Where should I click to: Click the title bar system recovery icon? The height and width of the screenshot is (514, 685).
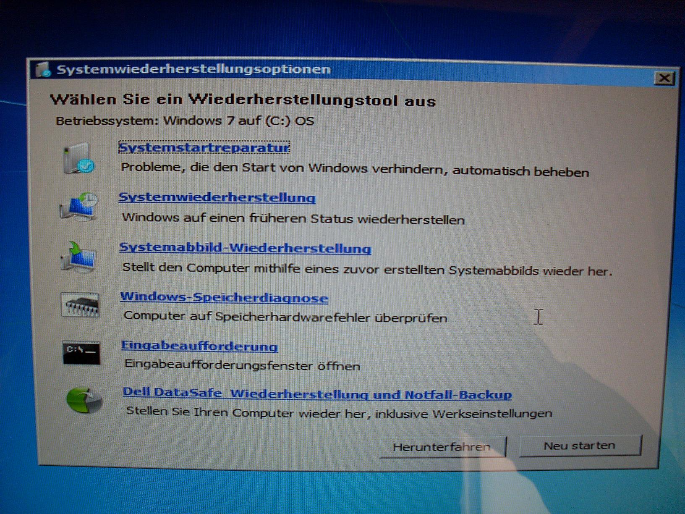click(x=43, y=69)
